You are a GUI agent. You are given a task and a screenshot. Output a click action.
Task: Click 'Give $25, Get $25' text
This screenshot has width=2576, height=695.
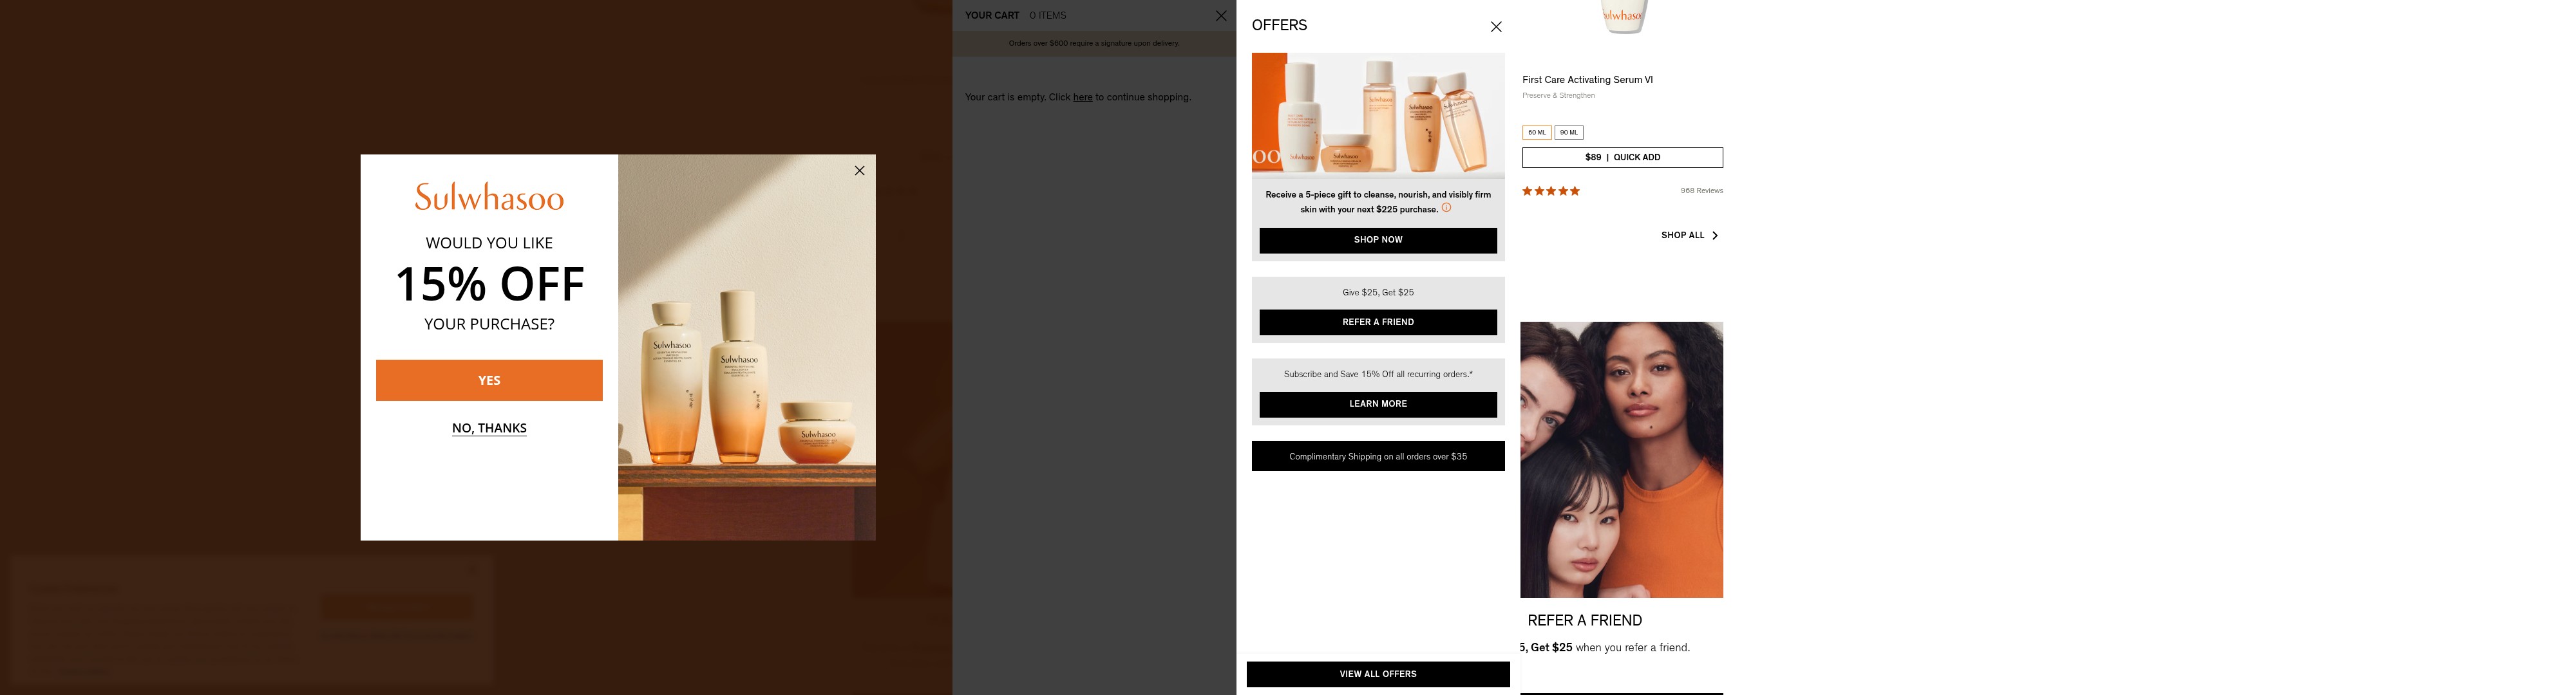tap(1378, 293)
